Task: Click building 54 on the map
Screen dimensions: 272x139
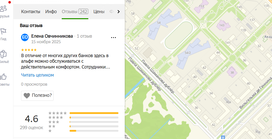Action: tap(159, 23)
